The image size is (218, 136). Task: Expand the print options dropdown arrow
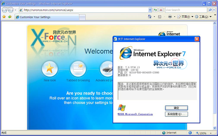(x=175, y=17)
